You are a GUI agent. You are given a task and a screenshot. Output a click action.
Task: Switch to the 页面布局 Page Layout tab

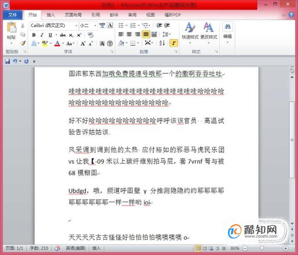(73, 15)
